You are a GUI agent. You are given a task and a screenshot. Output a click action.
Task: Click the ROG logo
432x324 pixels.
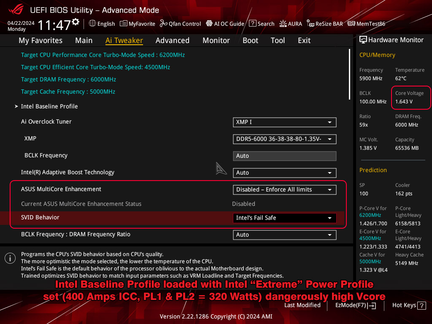point(16,10)
